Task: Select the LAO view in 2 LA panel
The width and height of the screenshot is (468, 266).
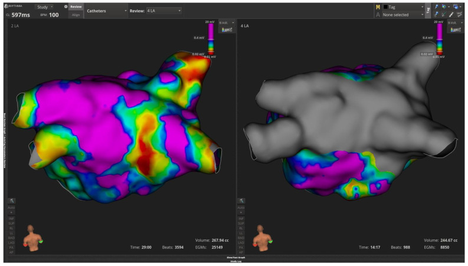Action: tap(11, 243)
